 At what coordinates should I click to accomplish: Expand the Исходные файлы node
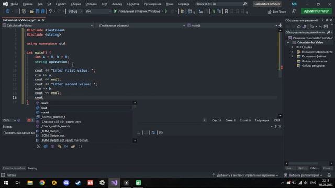point(292,56)
